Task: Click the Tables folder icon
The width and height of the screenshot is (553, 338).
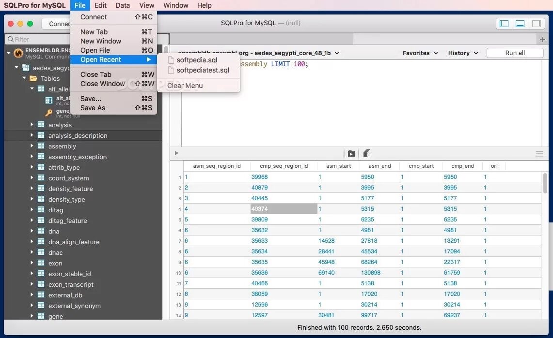Action: pos(33,78)
